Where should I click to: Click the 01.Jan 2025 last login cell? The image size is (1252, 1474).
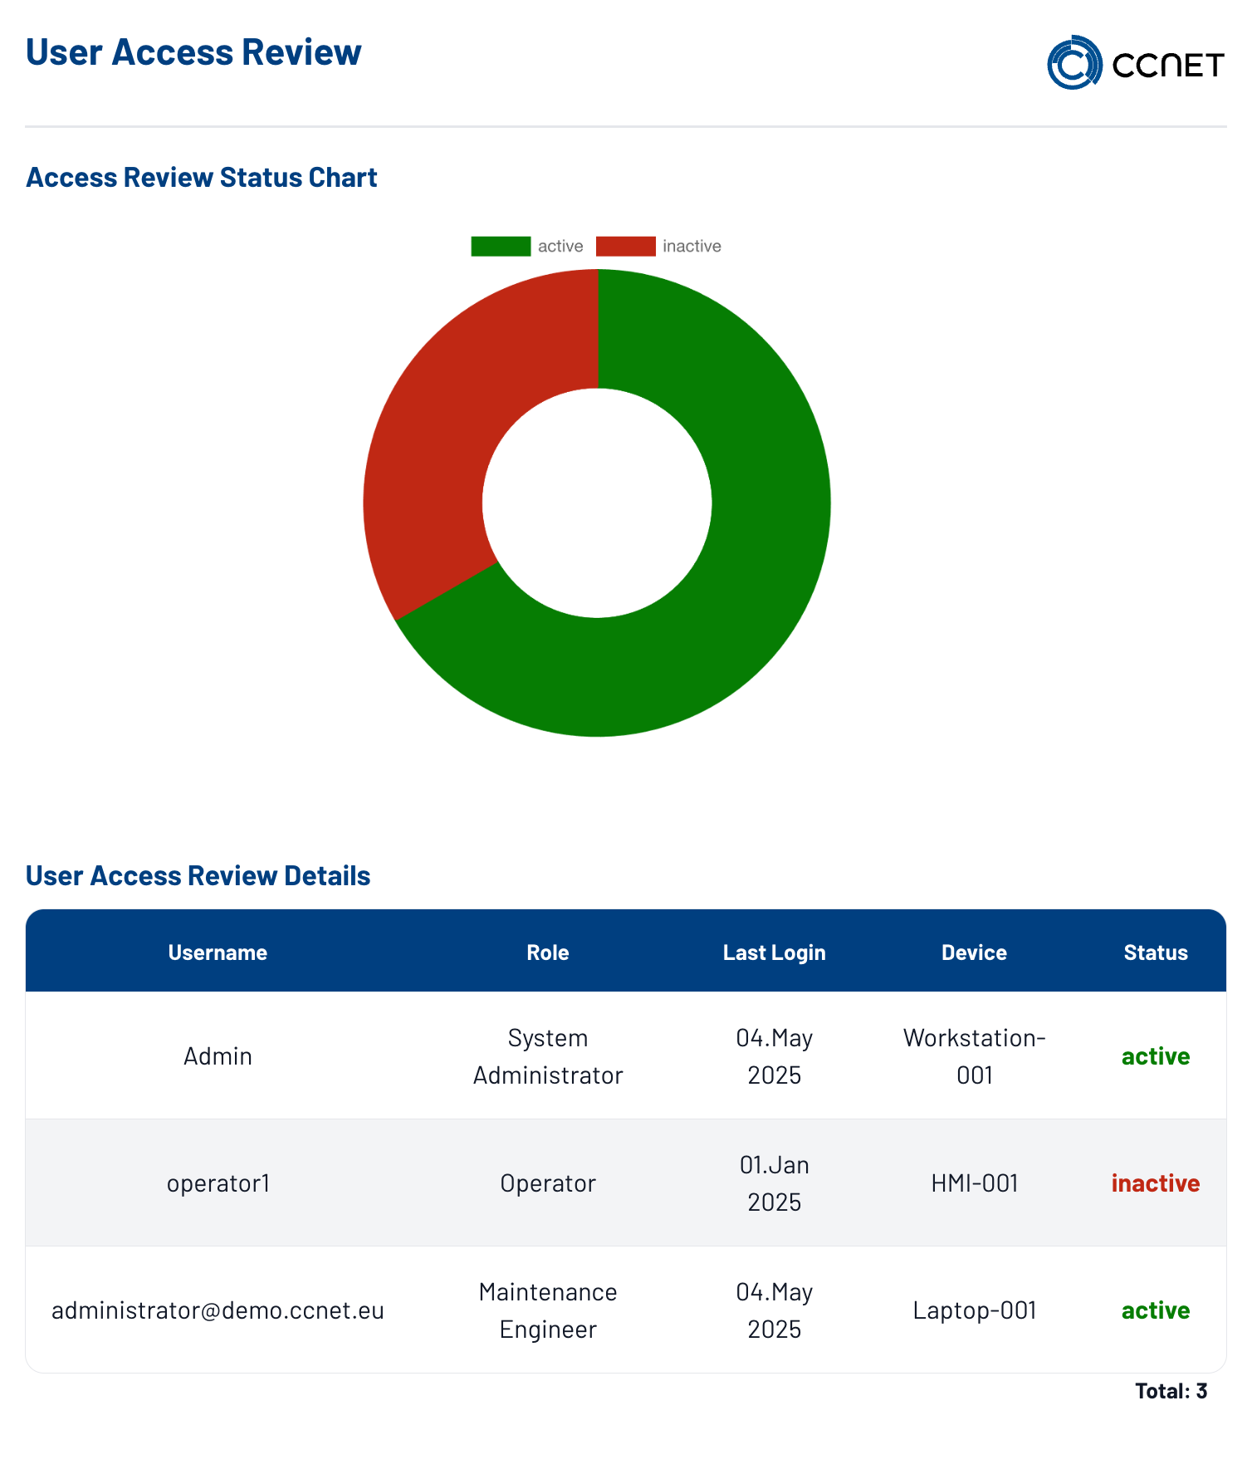(774, 1183)
